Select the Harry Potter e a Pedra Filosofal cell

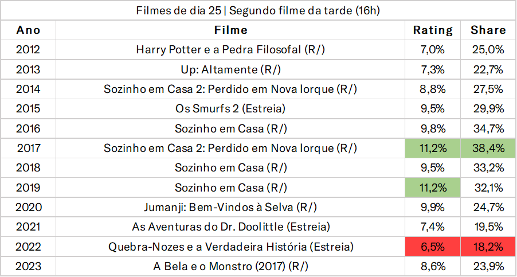230,50
